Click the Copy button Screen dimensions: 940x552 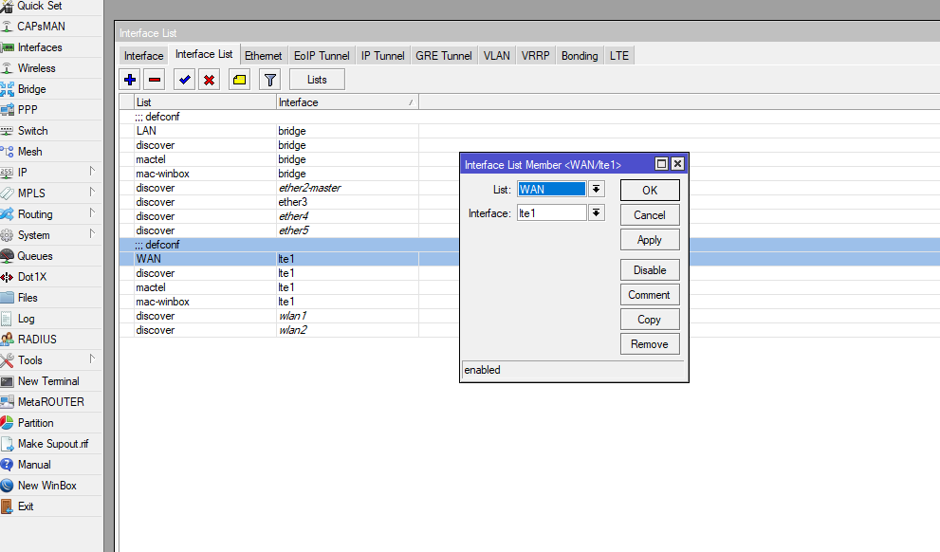click(650, 320)
